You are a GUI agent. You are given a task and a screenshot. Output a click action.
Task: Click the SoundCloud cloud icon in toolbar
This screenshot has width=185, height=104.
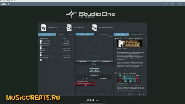tap(3, 4)
